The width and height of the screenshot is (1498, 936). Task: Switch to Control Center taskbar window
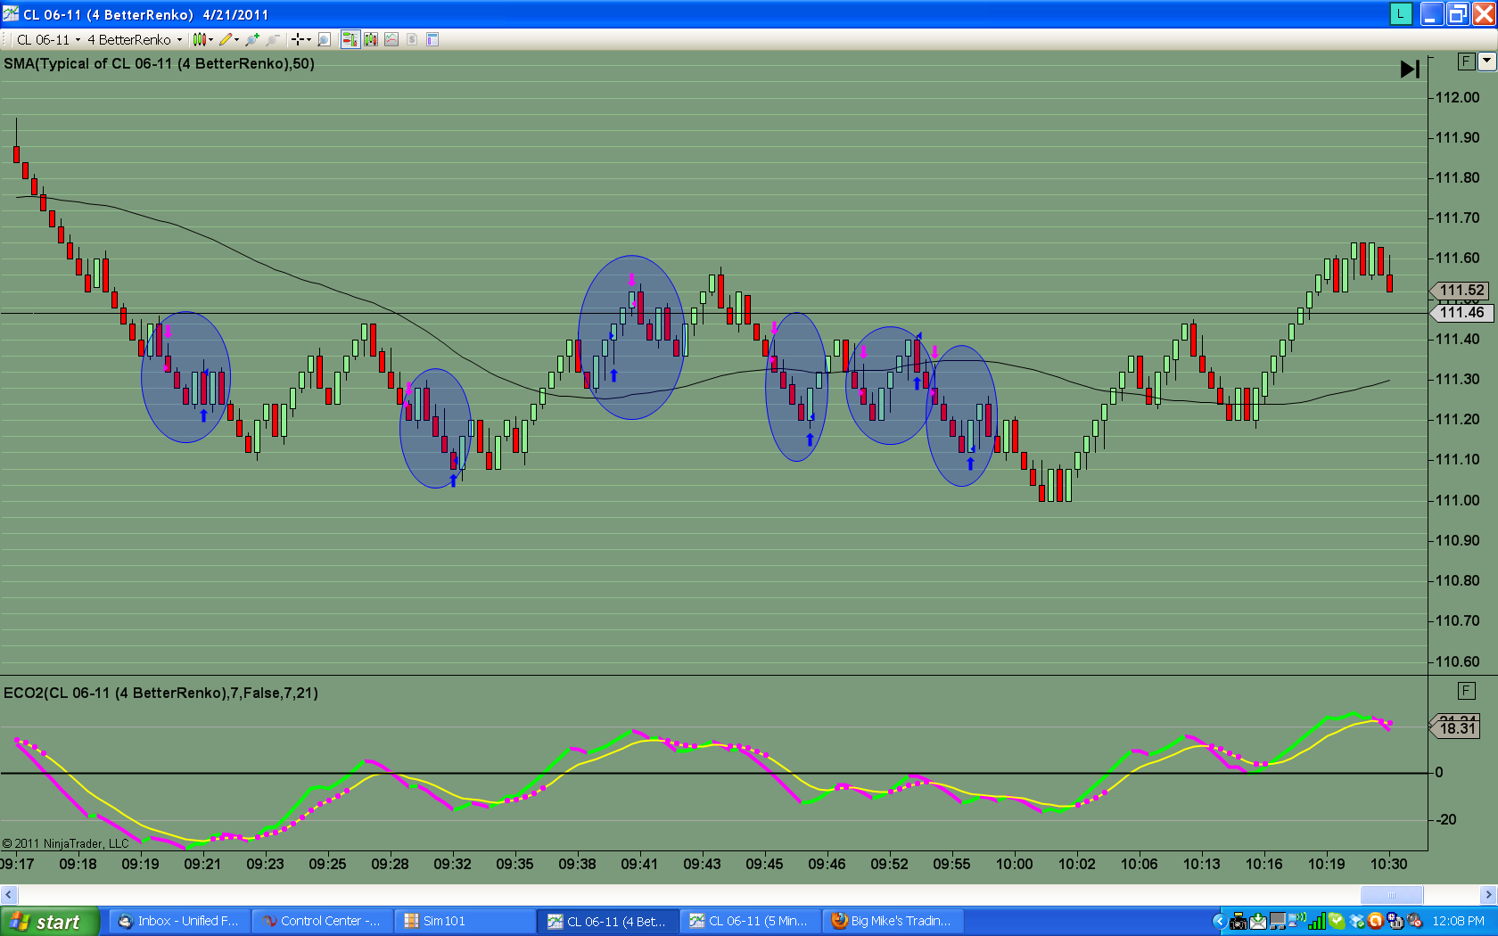click(x=321, y=922)
